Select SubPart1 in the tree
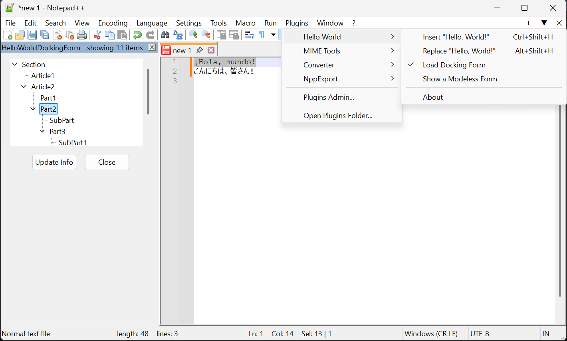Viewport: 567px width, 341px height. 72,142
